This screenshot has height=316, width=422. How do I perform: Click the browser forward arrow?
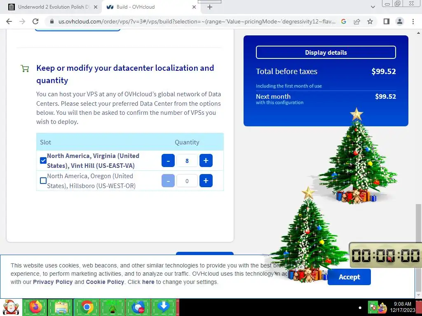22,21
